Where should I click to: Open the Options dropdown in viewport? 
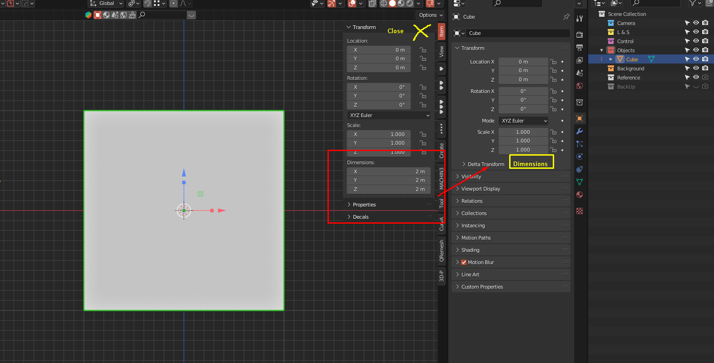pos(430,15)
